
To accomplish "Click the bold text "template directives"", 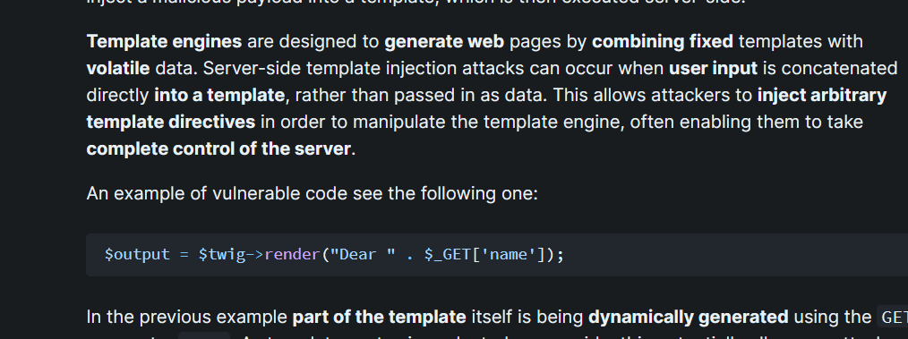I will (171, 122).
